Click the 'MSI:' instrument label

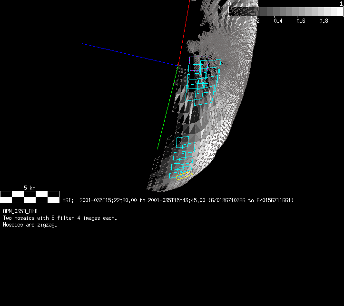[69, 200]
